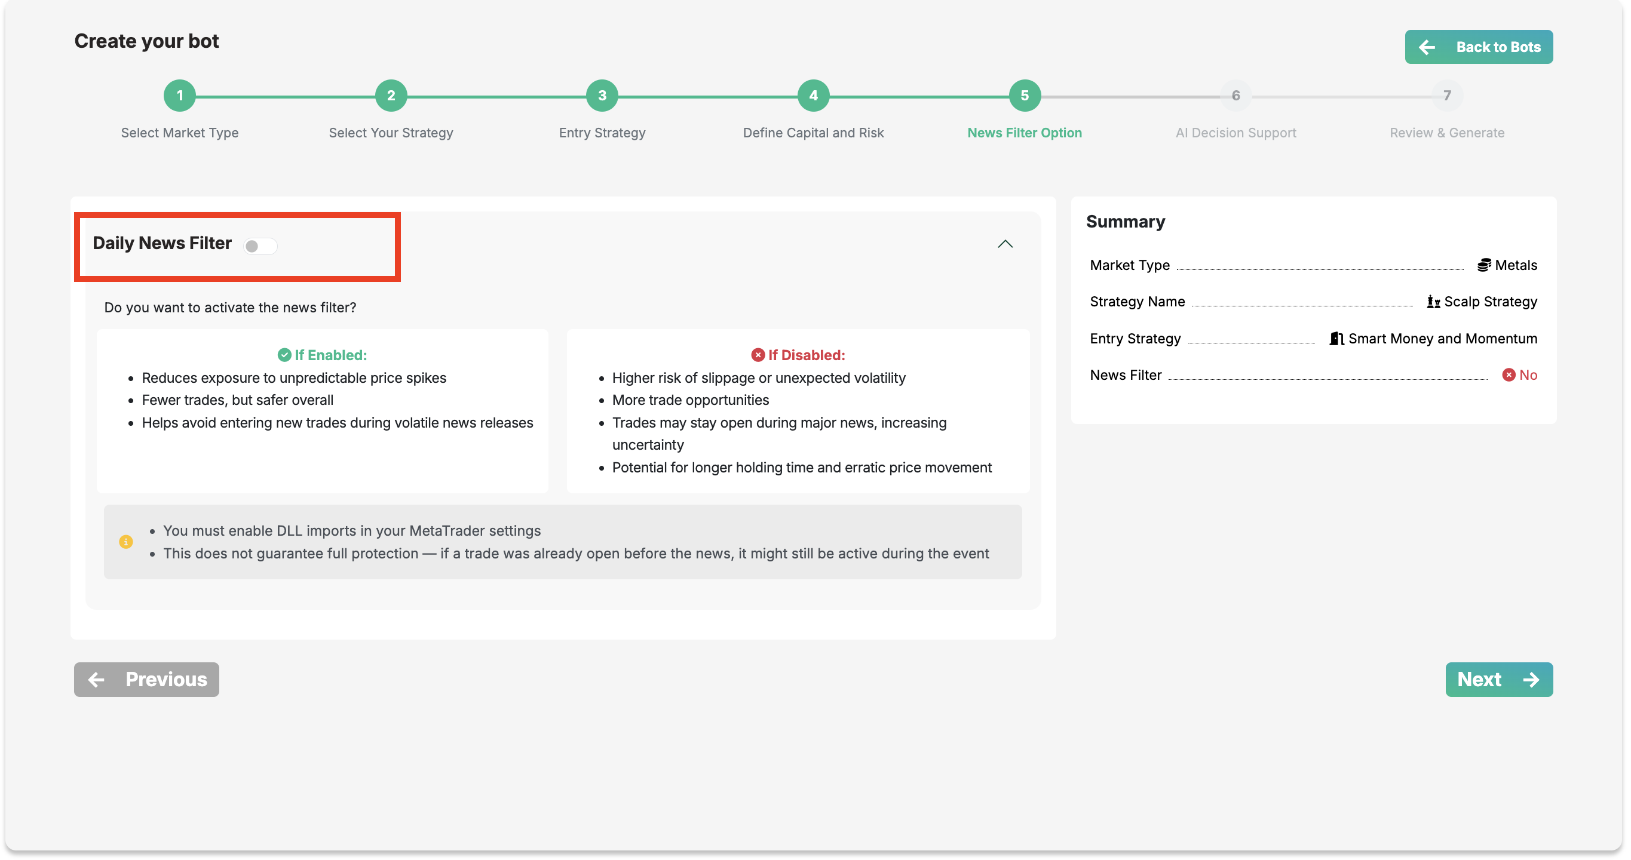Toggle the Daily News Filter switch
The width and height of the screenshot is (1631, 860).
click(260, 245)
